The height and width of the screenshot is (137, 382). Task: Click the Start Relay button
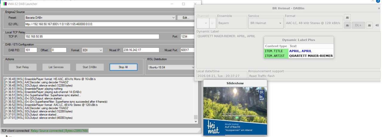(x=23, y=67)
